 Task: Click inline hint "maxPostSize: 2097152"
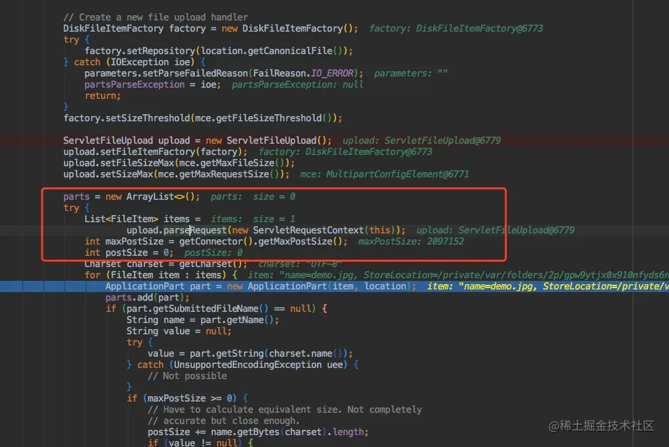tap(411, 241)
